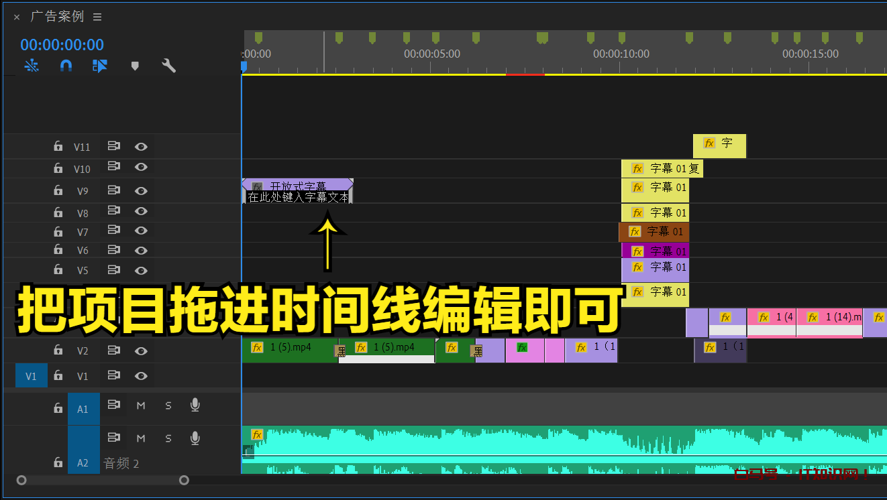Enable the Linked Selection icon
This screenshot has height=500, width=887.
tap(100, 66)
